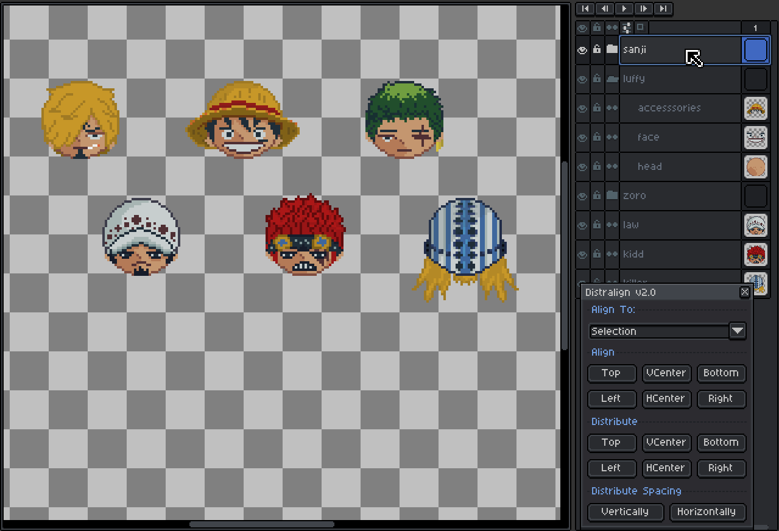Viewport: 779px width, 531px height.
Task: Hide the zoro layer group
Action: (582, 195)
